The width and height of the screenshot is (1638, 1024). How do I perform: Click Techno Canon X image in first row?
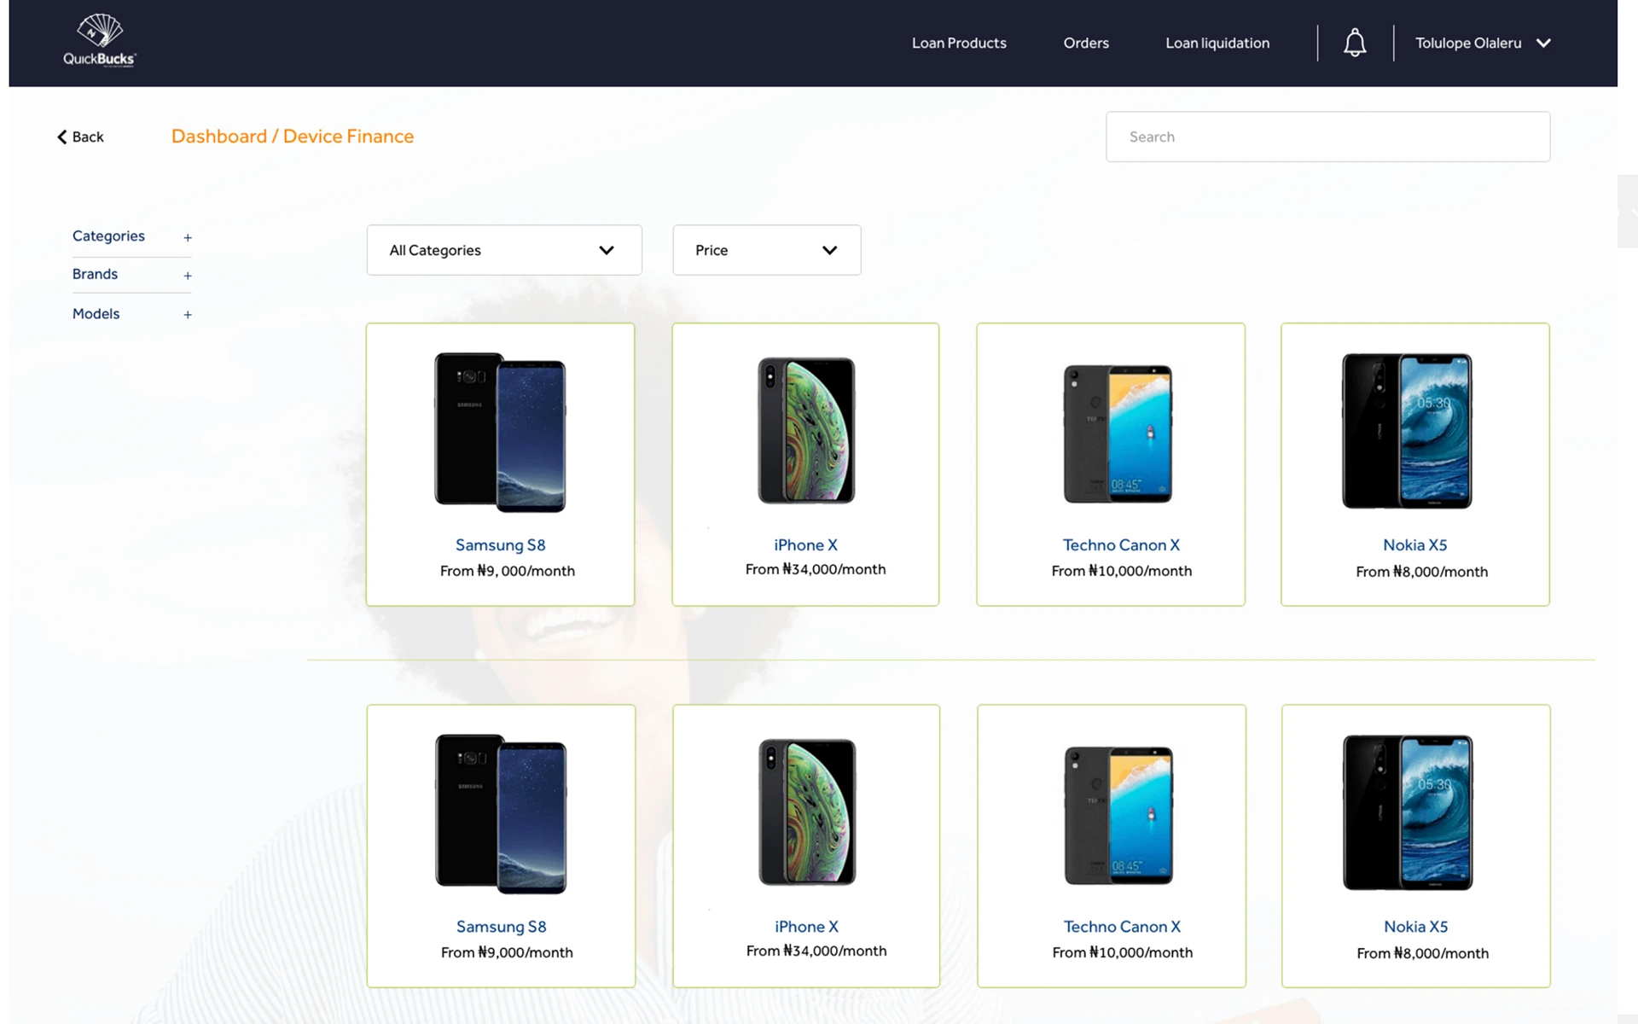[x=1118, y=433]
